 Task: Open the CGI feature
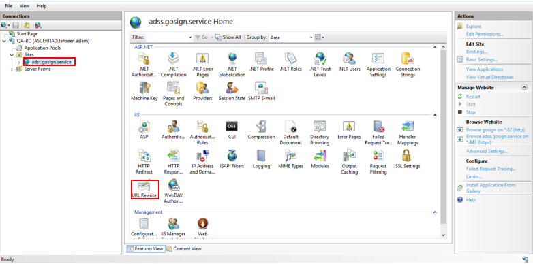pos(232,130)
